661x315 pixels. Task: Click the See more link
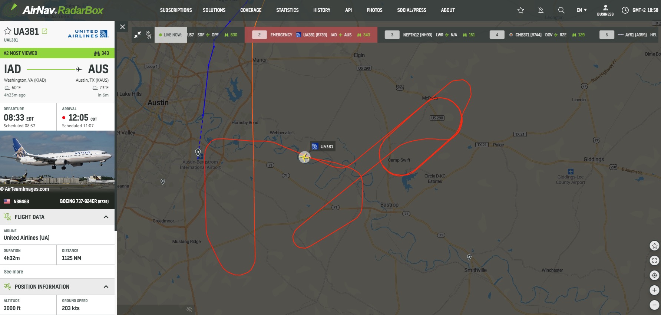(x=13, y=272)
